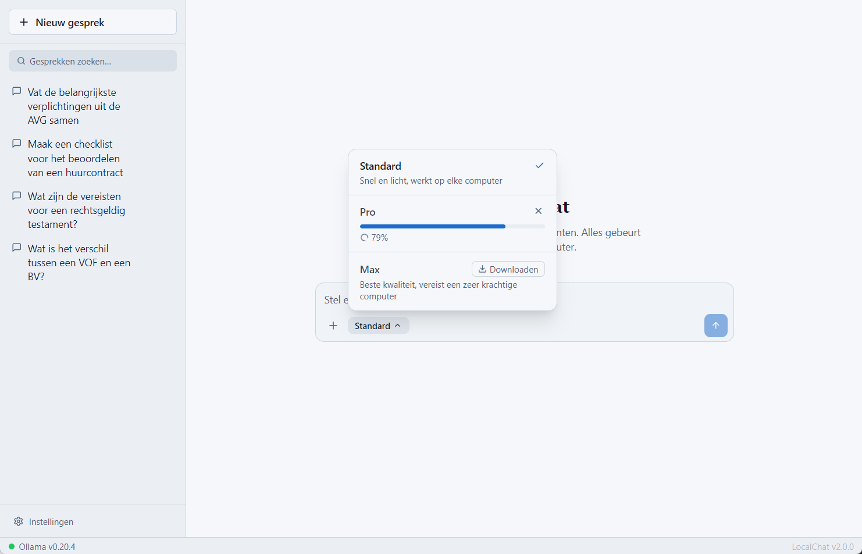This screenshot has width=862, height=554.
Task: Focus the Gesprekken zoeken search field
Action: pos(92,61)
